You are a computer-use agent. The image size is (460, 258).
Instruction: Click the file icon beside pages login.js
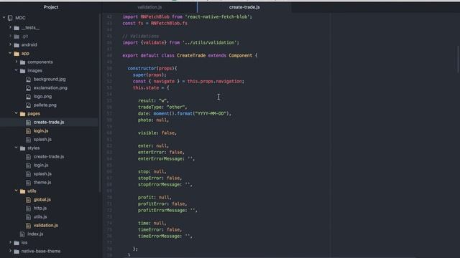point(28,131)
